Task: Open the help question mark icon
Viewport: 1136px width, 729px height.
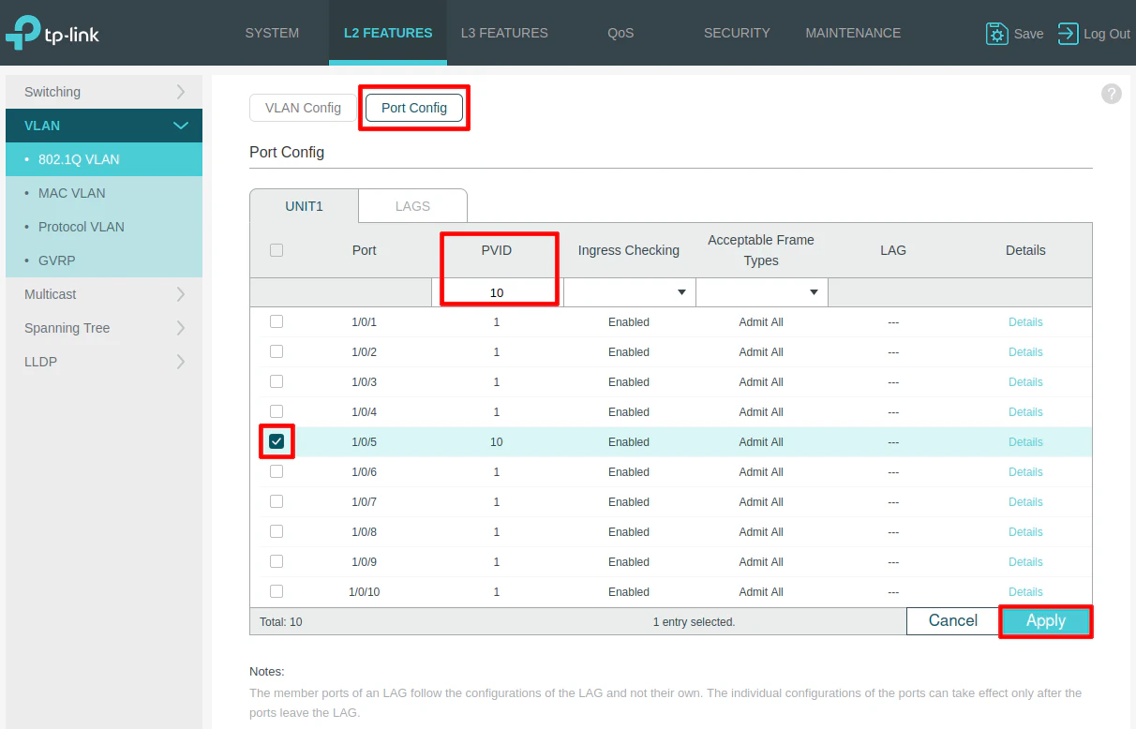Action: click(x=1111, y=94)
